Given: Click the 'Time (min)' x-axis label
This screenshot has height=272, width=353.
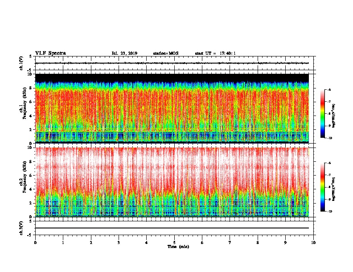Looking at the screenshot, I should click(178, 247).
